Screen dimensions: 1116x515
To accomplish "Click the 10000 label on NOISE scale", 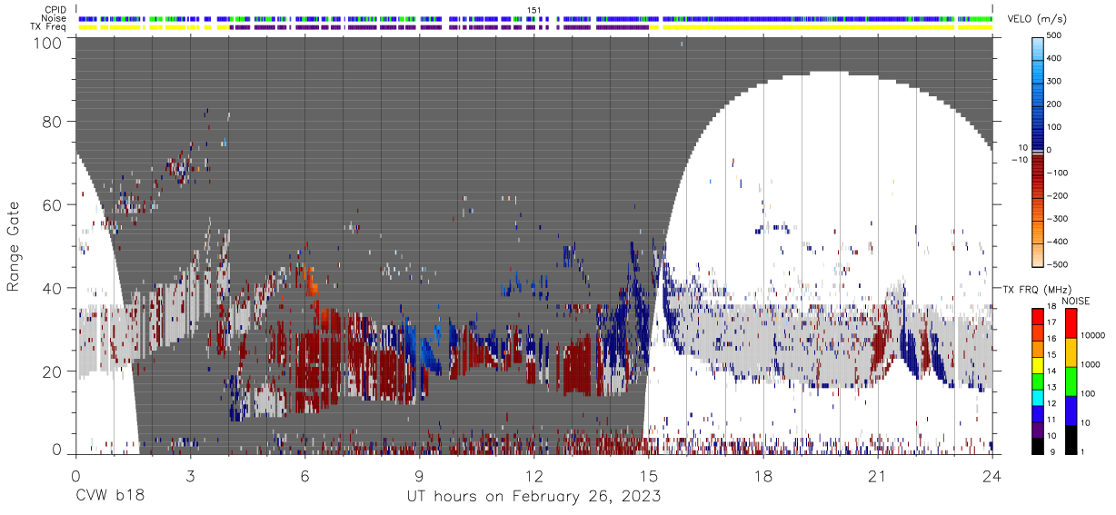I will click(1093, 336).
